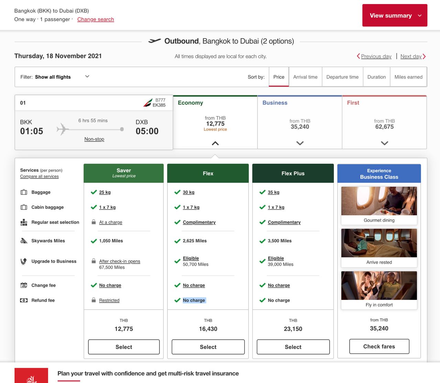
Task: Open the Show all flights filter dropdown
Action: tap(55, 77)
